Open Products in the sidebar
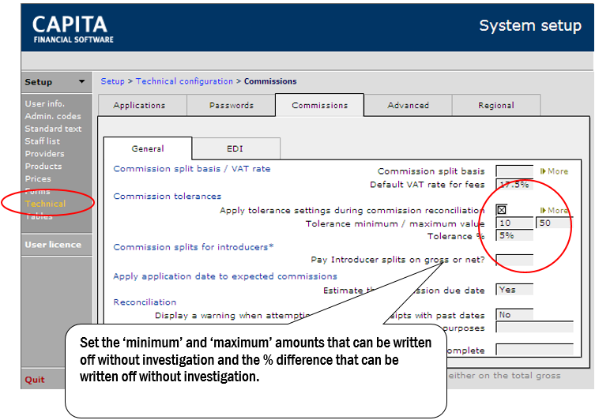Screen dimensions: 595x420 click(x=43, y=166)
